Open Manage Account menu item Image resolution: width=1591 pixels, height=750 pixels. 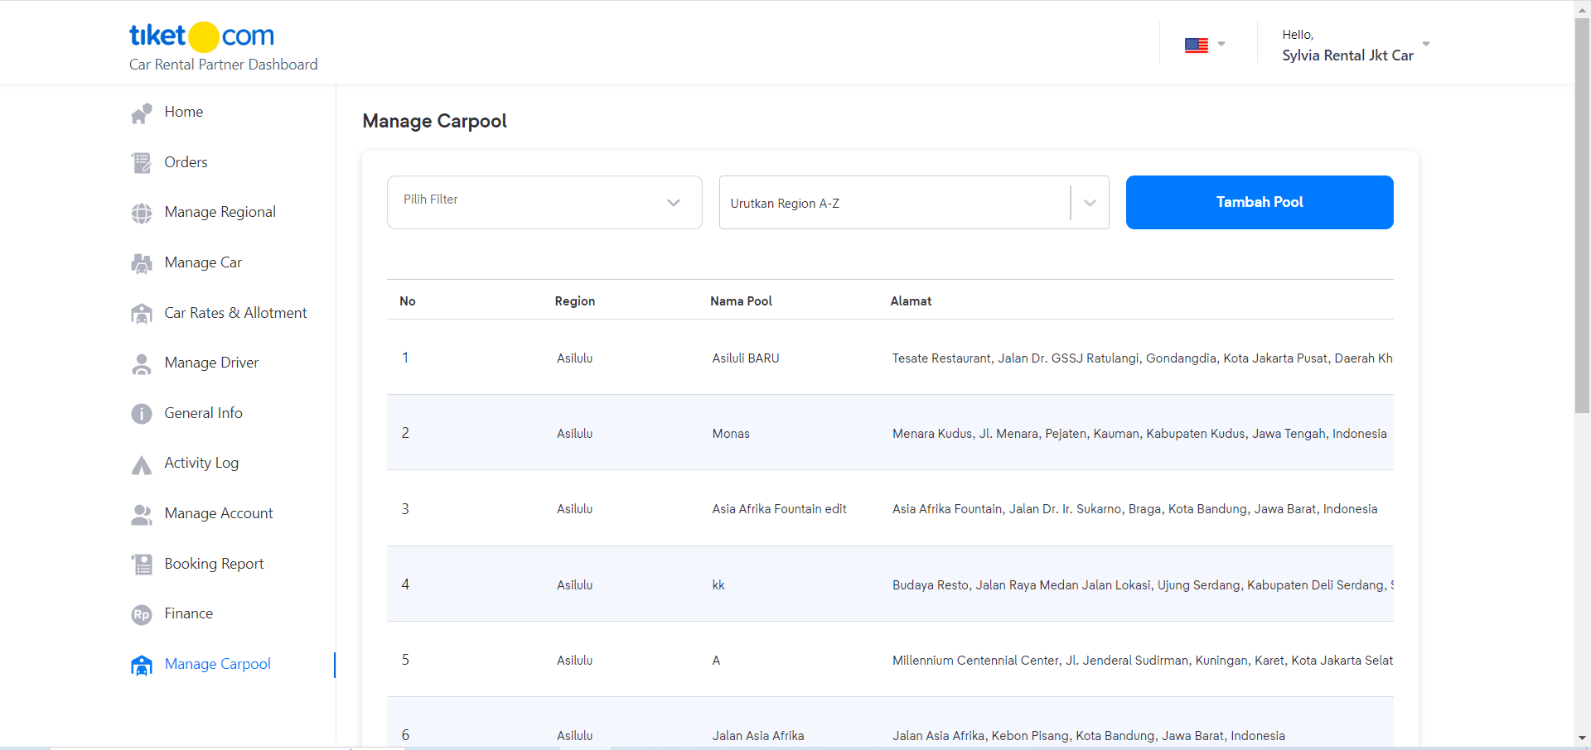[218, 513]
